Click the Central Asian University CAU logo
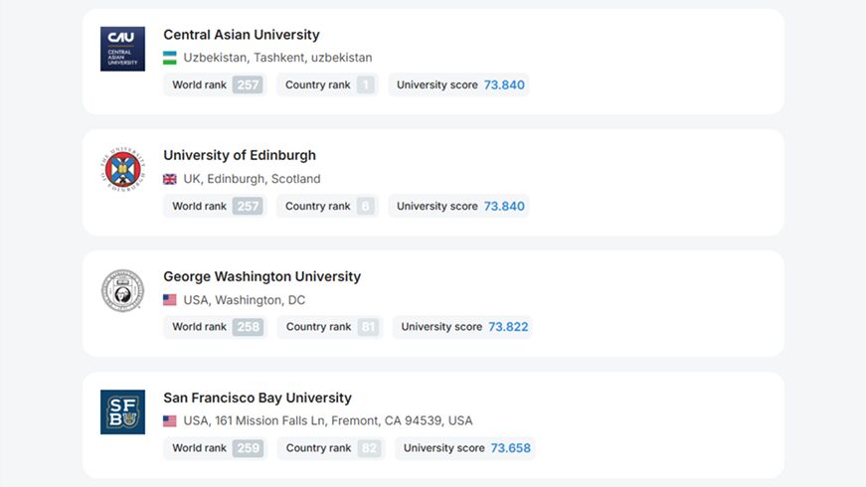866x487 pixels. point(122,49)
